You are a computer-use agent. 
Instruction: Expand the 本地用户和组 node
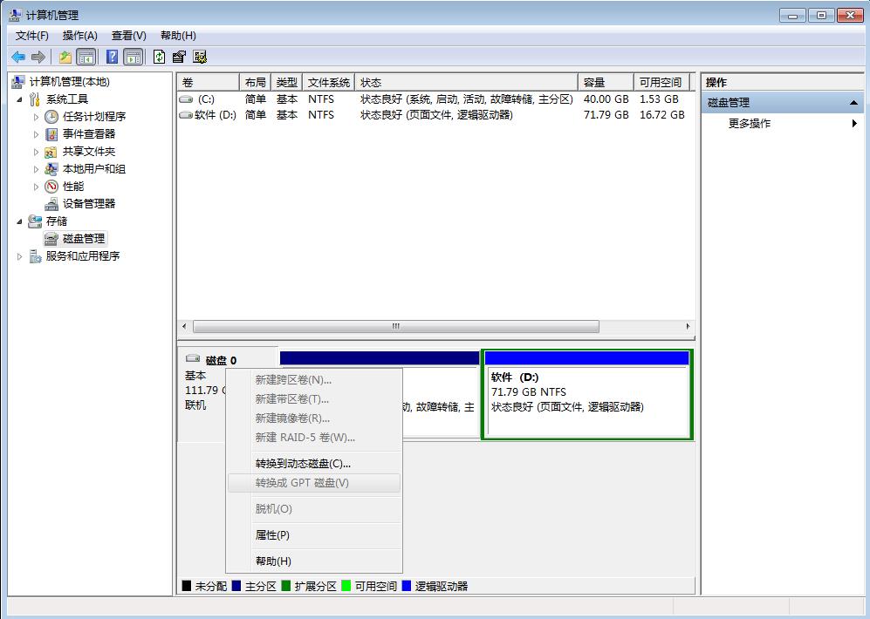pos(36,169)
